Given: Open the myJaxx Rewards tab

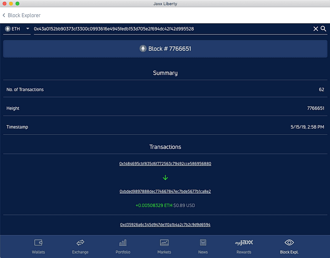Looking at the screenshot, I should click(x=244, y=246).
